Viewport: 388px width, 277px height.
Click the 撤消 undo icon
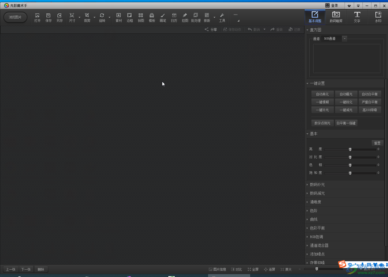click(x=254, y=30)
